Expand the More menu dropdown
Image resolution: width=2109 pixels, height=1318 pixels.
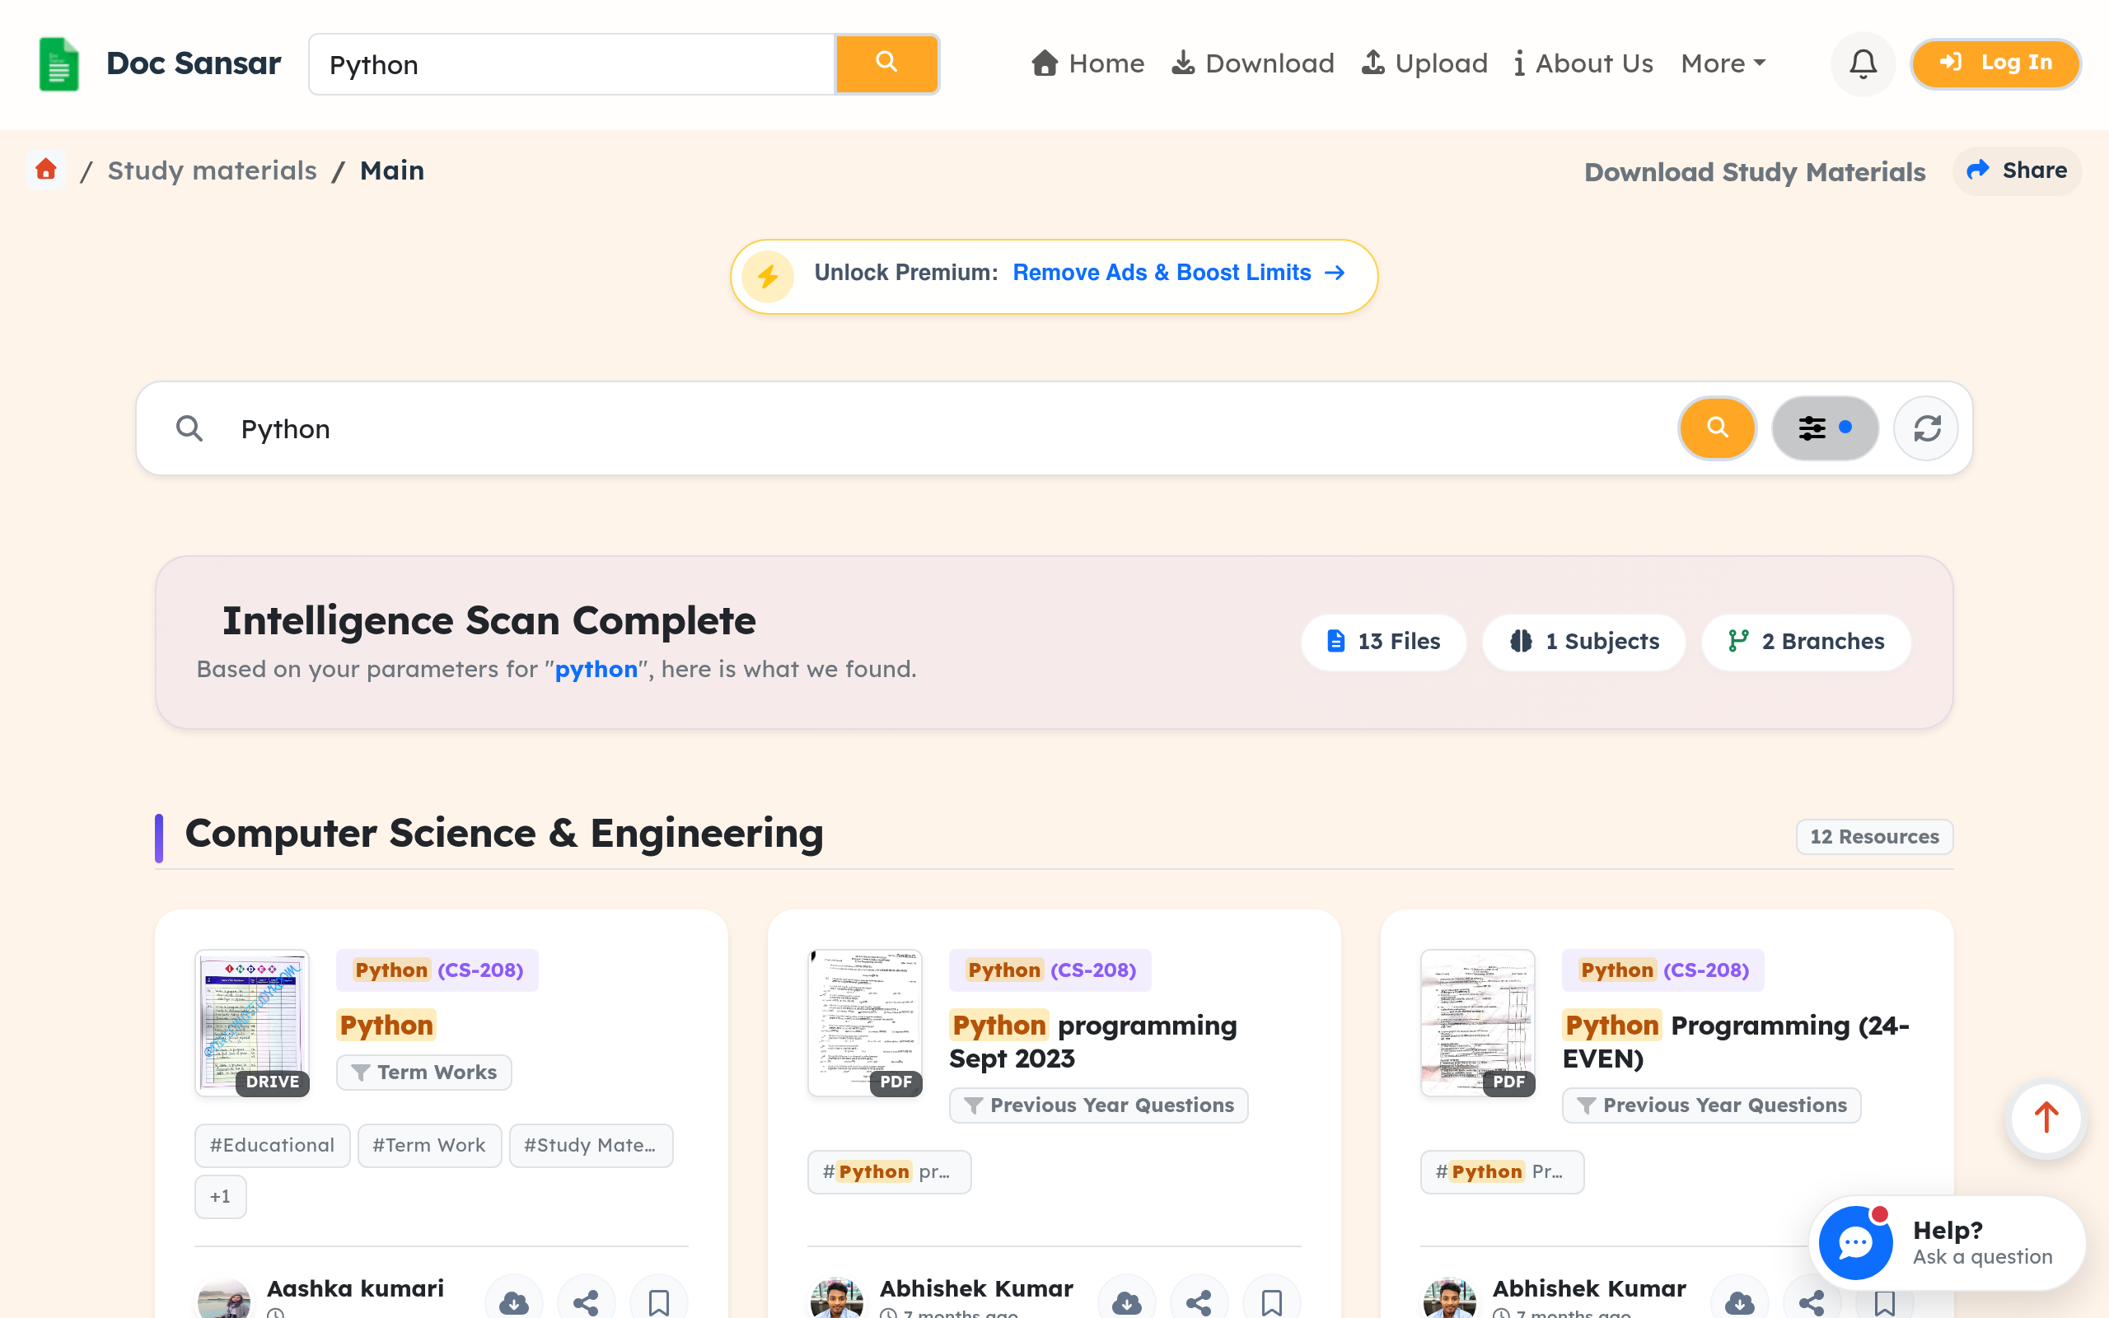point(1723,63)
